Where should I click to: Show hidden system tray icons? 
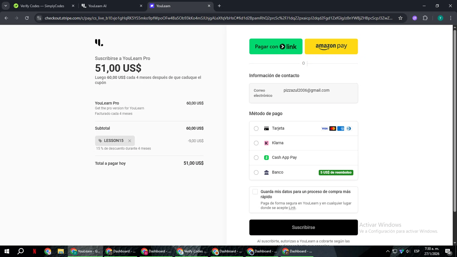pos(388,251)
